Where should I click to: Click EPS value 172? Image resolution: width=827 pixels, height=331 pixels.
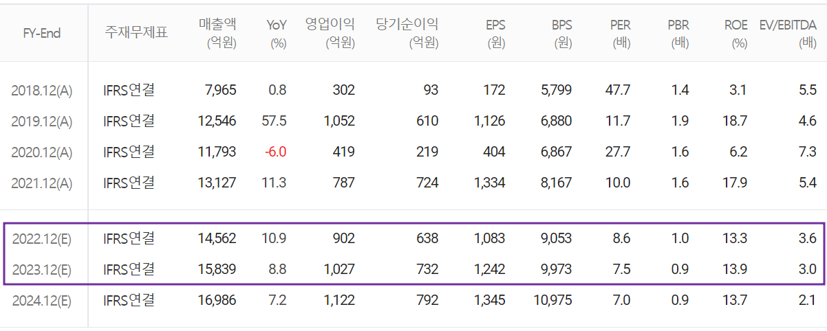click(x=494, y=90)
